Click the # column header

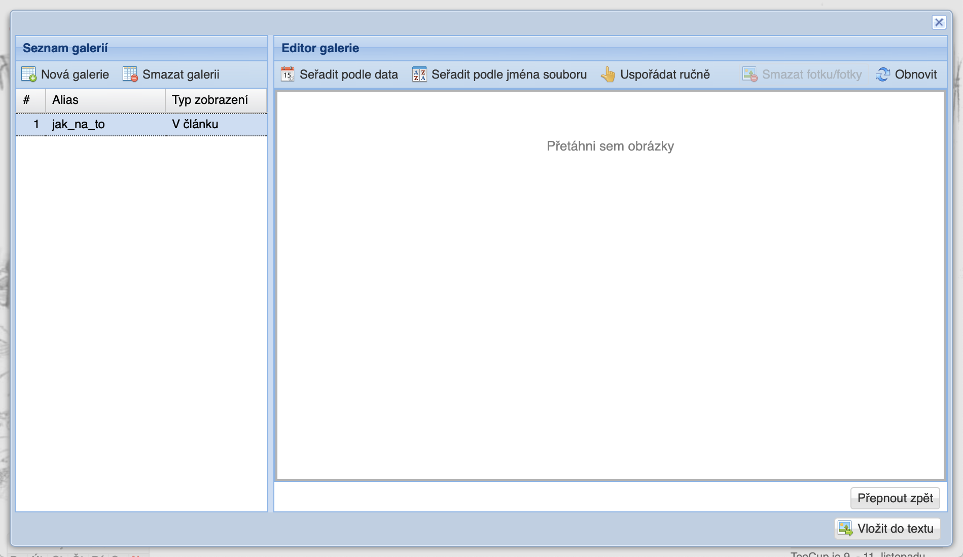pyautogui.click(x=30, y=100)
